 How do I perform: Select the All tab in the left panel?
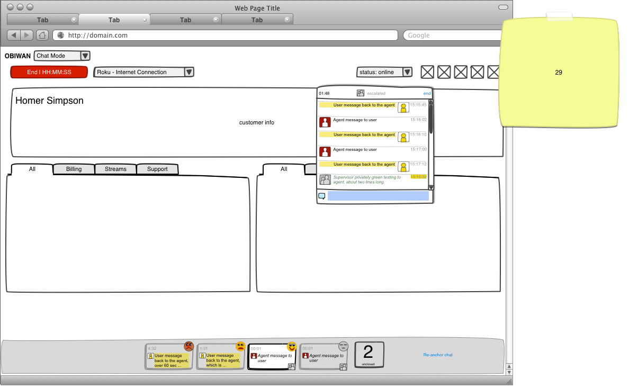[x=32, y=169]
